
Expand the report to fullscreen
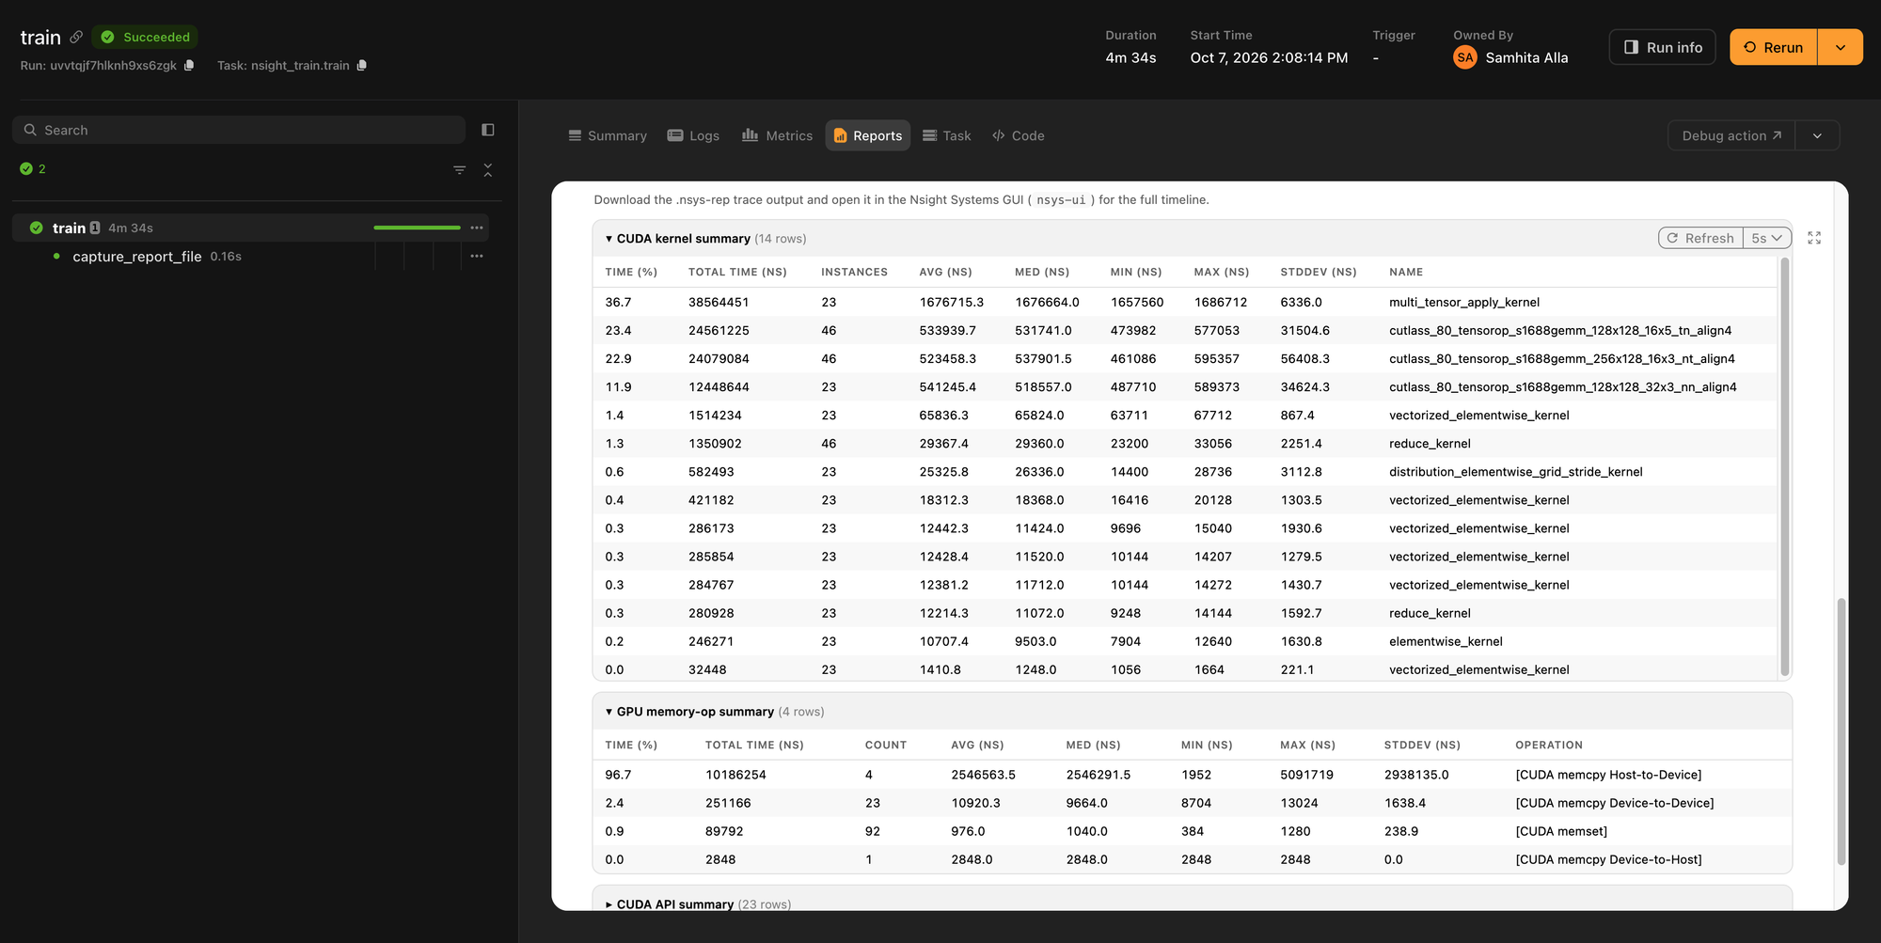[x=1814, y=238]
